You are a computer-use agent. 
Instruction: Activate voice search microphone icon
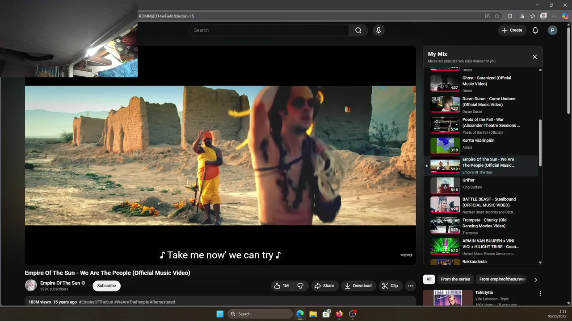379,30
